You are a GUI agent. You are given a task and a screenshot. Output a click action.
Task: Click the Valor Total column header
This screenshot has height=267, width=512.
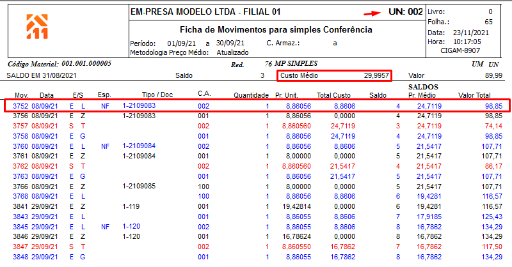[x=474, y=95]
